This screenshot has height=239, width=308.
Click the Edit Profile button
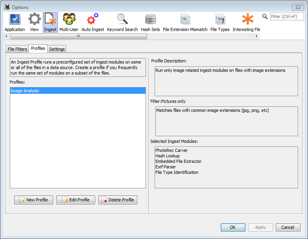pos(76,200)
